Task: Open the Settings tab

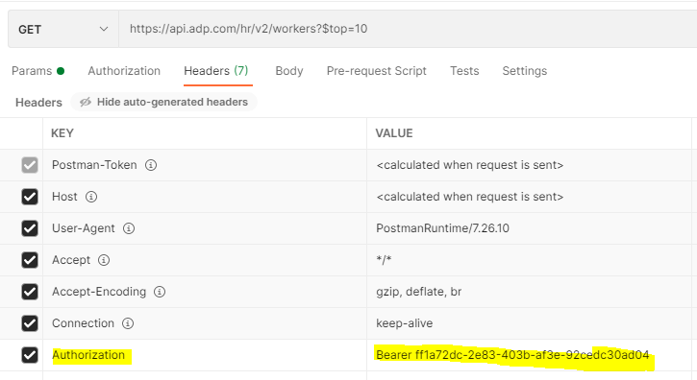Action: (525, 71)
